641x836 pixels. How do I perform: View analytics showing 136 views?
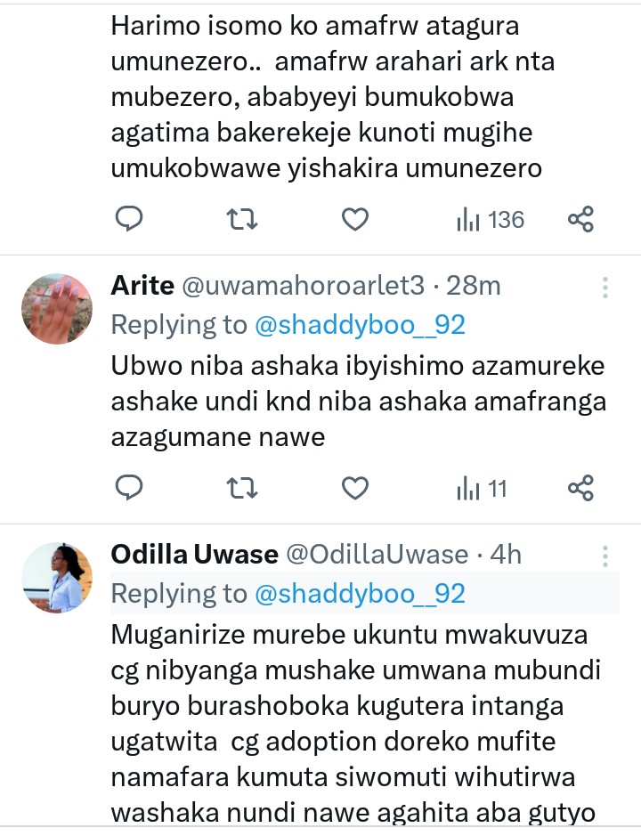coord(490,219)
